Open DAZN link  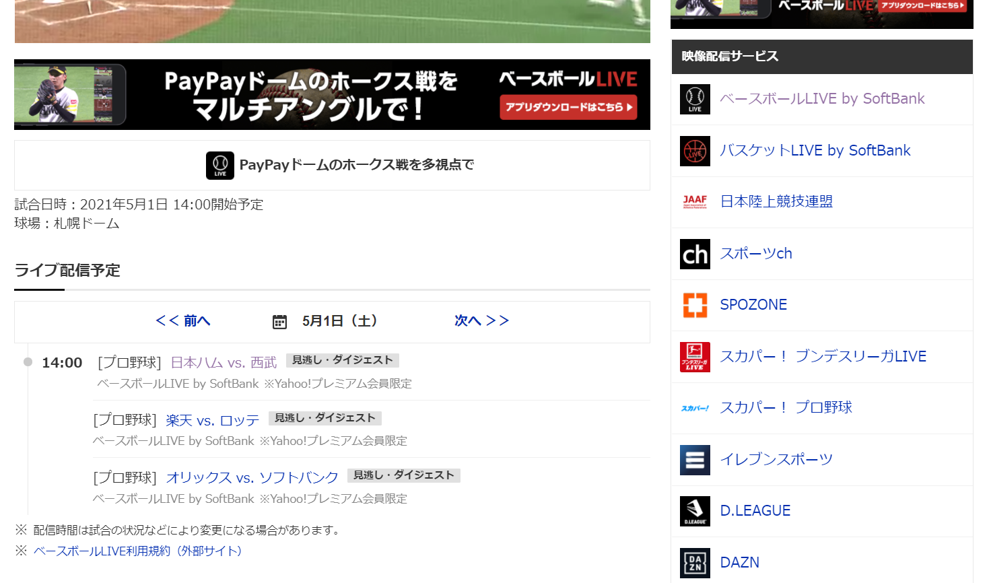[740, 562]
